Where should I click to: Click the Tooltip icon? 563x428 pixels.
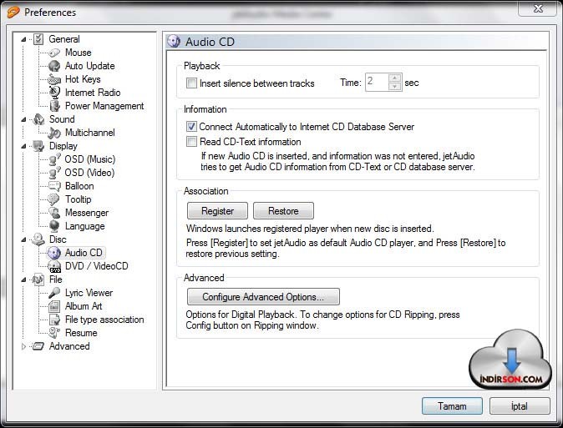click(x=54, y=199)
